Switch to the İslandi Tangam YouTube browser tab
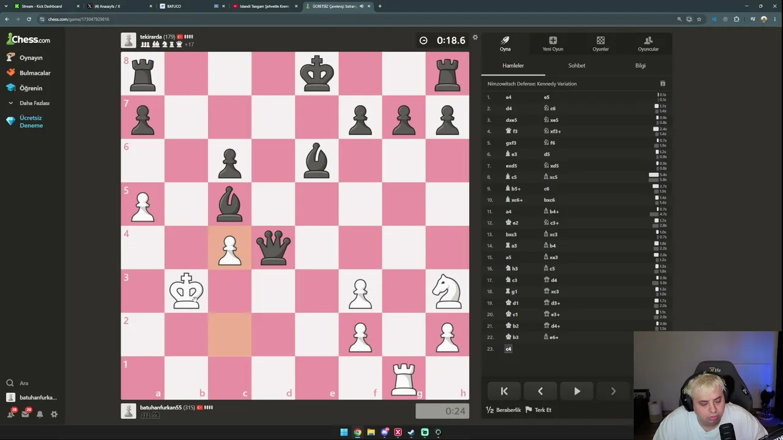The height and width of the screenshot is (440, 783). pos(264,6)
